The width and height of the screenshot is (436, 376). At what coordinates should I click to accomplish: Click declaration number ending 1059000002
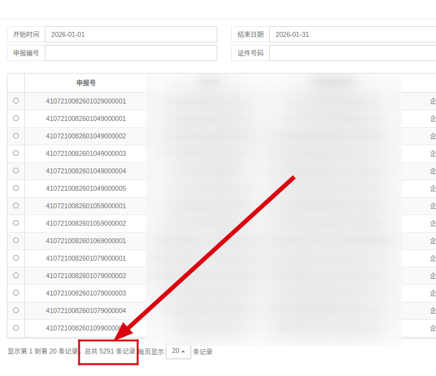pyautogui.click(x=86, y=223)
